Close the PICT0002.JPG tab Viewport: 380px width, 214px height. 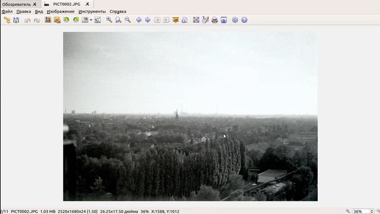tap(87, 4)
